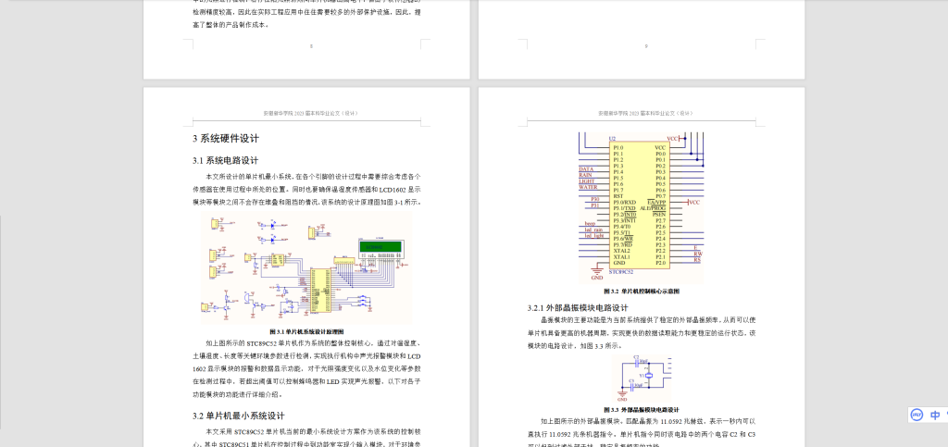Click the heading '3.1 系统电路设计'
The image size is (948, 447).
point(226,161)
